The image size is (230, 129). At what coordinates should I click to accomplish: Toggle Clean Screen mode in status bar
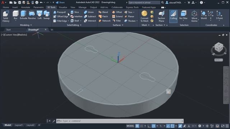tap(223, 126)
